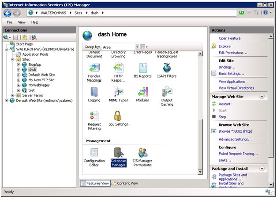Click Package Sites and Applications link
277x198 pixels.
233,177
